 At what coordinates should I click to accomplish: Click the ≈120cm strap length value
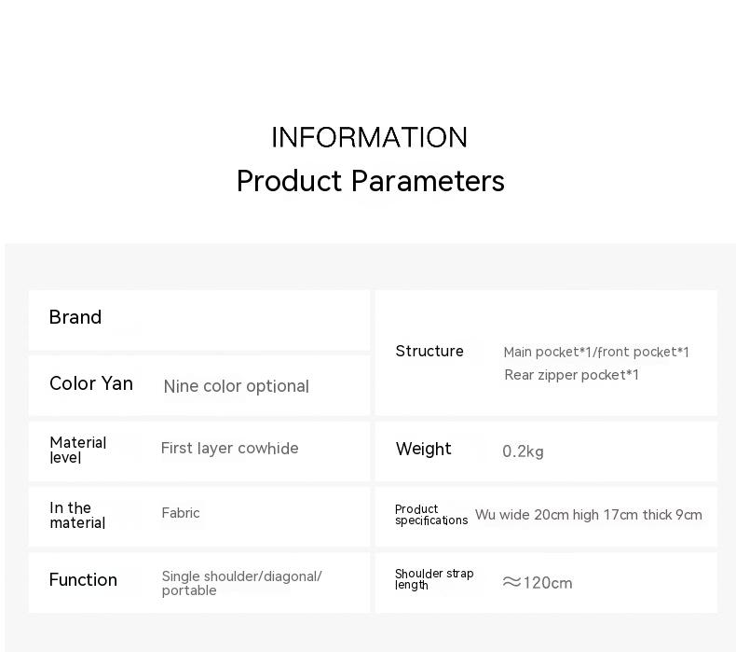coord(538,583)
